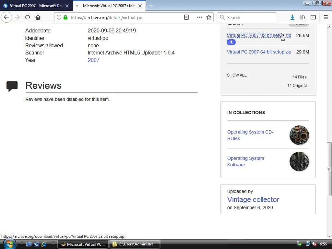Screen dimensions: 332x249
Task: Click the Identifier value virtual-pc
Action: pyautogui.click(x=98, y=38)
